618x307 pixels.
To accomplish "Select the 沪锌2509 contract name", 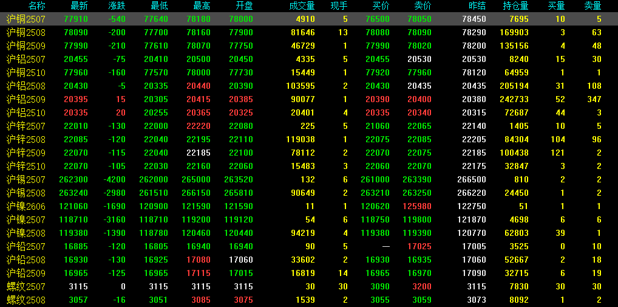I will (x=26, y=153).
